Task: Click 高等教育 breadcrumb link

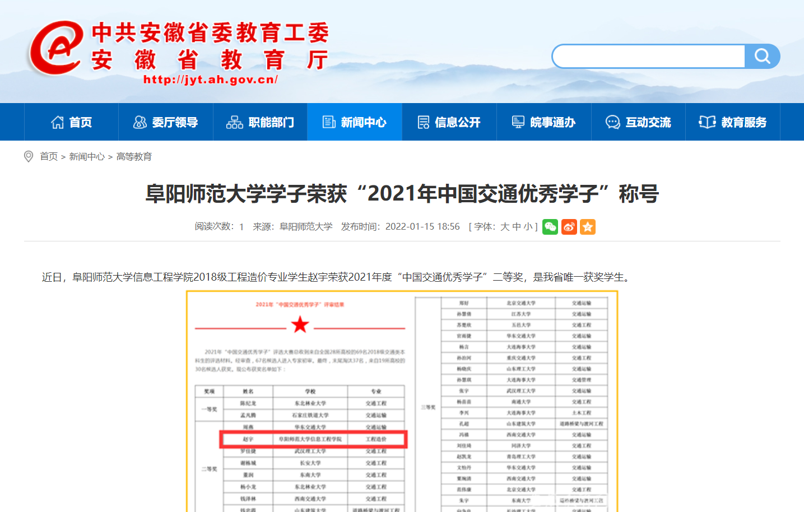Action: (134, 157)
